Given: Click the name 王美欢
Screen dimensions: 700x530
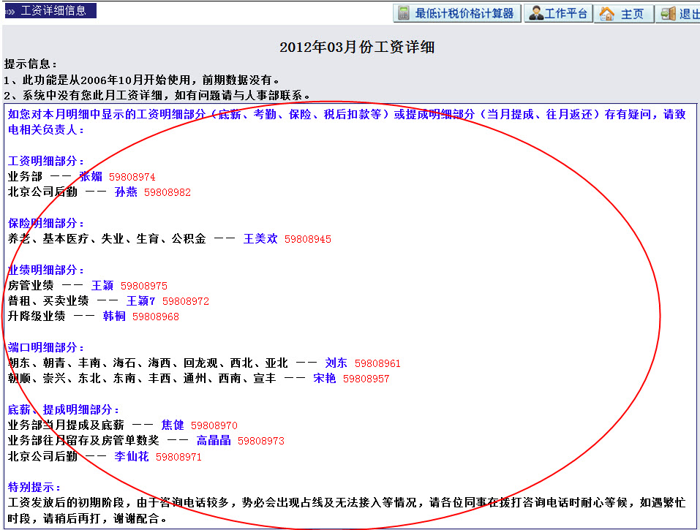Looking at the screenshot, I should (260, 239).
